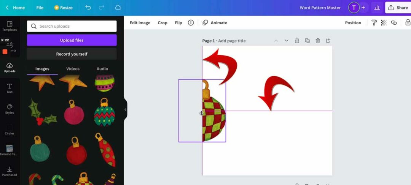The height and width of the screenshot is (185, 411).
Task: Click the Undo arrow icon
Action: pos(88,8)
